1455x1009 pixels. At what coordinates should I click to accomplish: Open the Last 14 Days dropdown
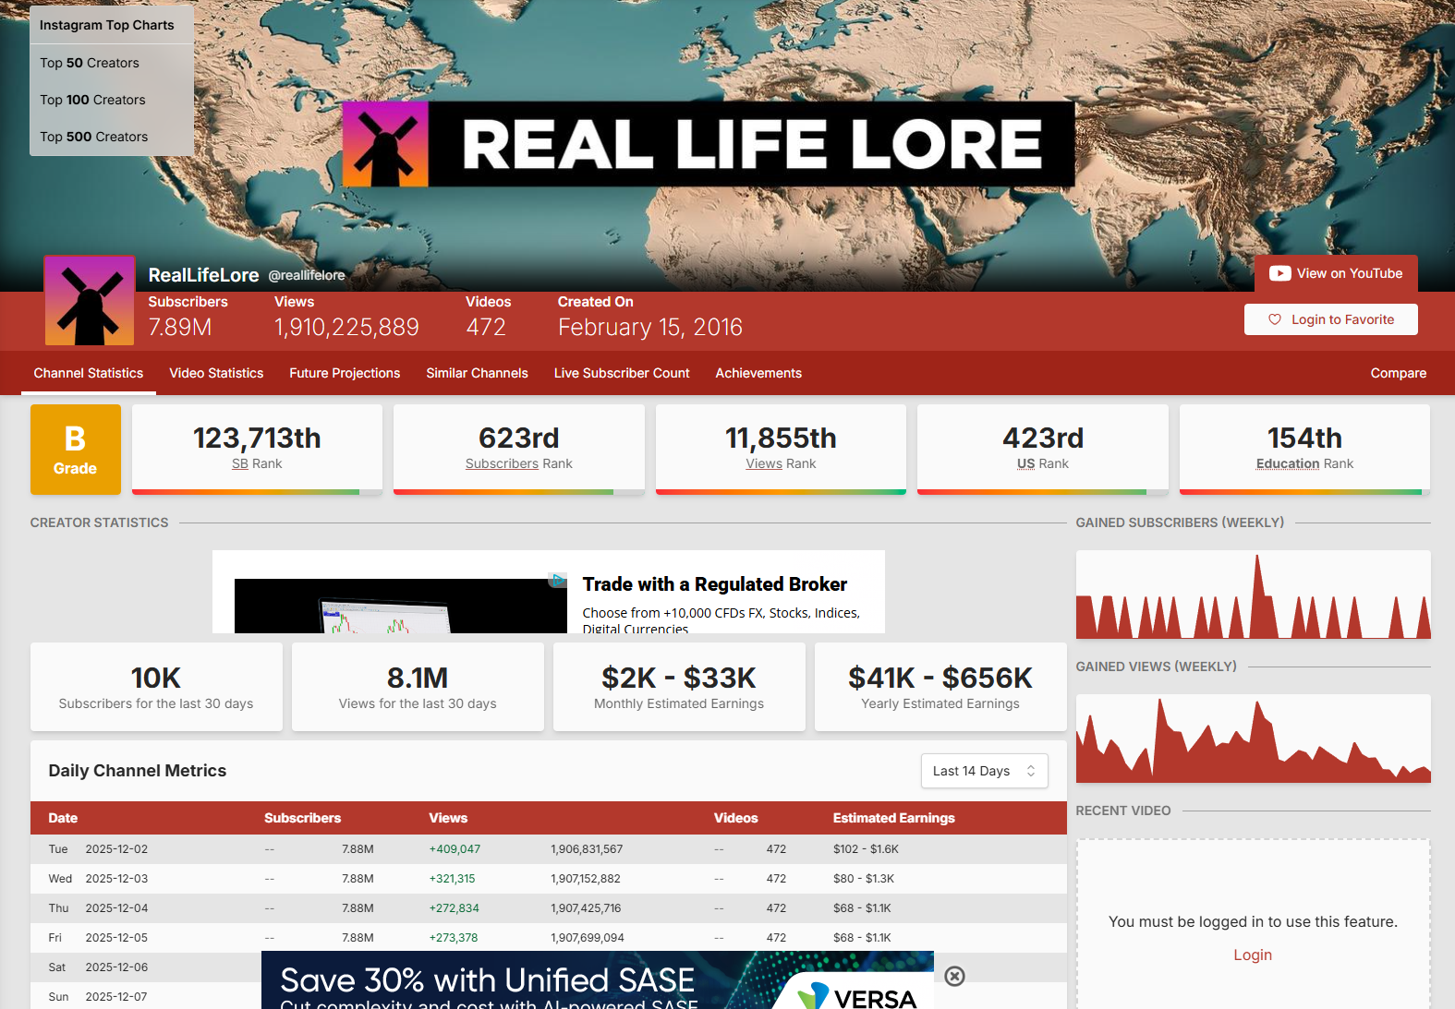coord(984,771)
